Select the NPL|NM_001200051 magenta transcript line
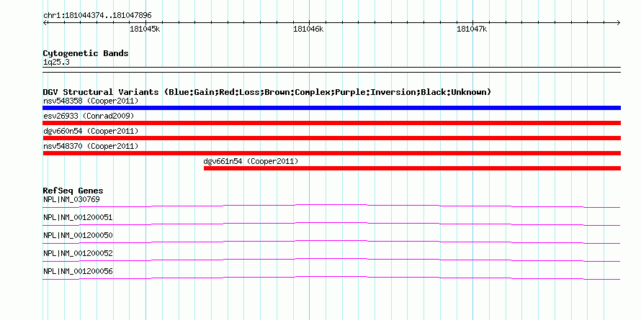The width and height of the screenshot is (641, 320). point(331,224)
